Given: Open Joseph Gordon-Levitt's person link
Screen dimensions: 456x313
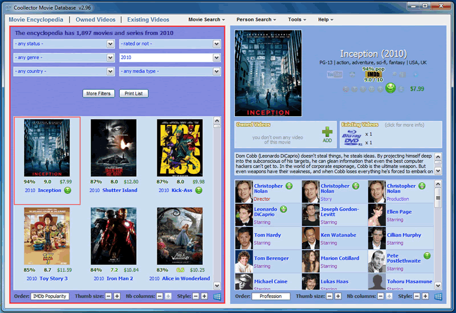Looking at the screenshot, I should pyautogui.click(x=340, y=212).
